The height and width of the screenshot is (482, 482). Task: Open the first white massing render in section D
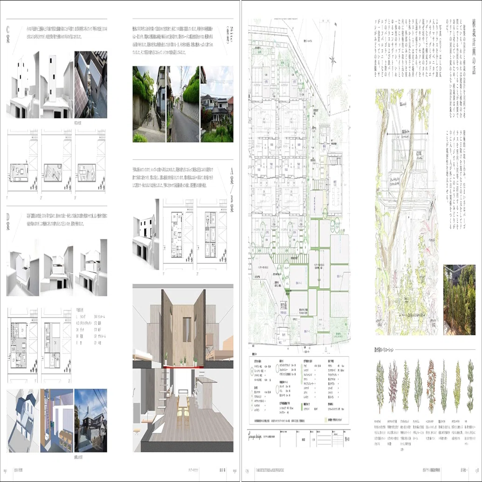tap(23, 268)
